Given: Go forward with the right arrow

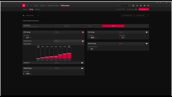Looking at the screenshot, I should pos(31,5).
